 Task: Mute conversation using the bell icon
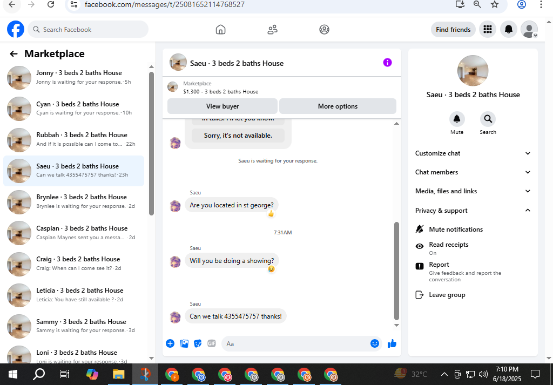tap(457, 119)
